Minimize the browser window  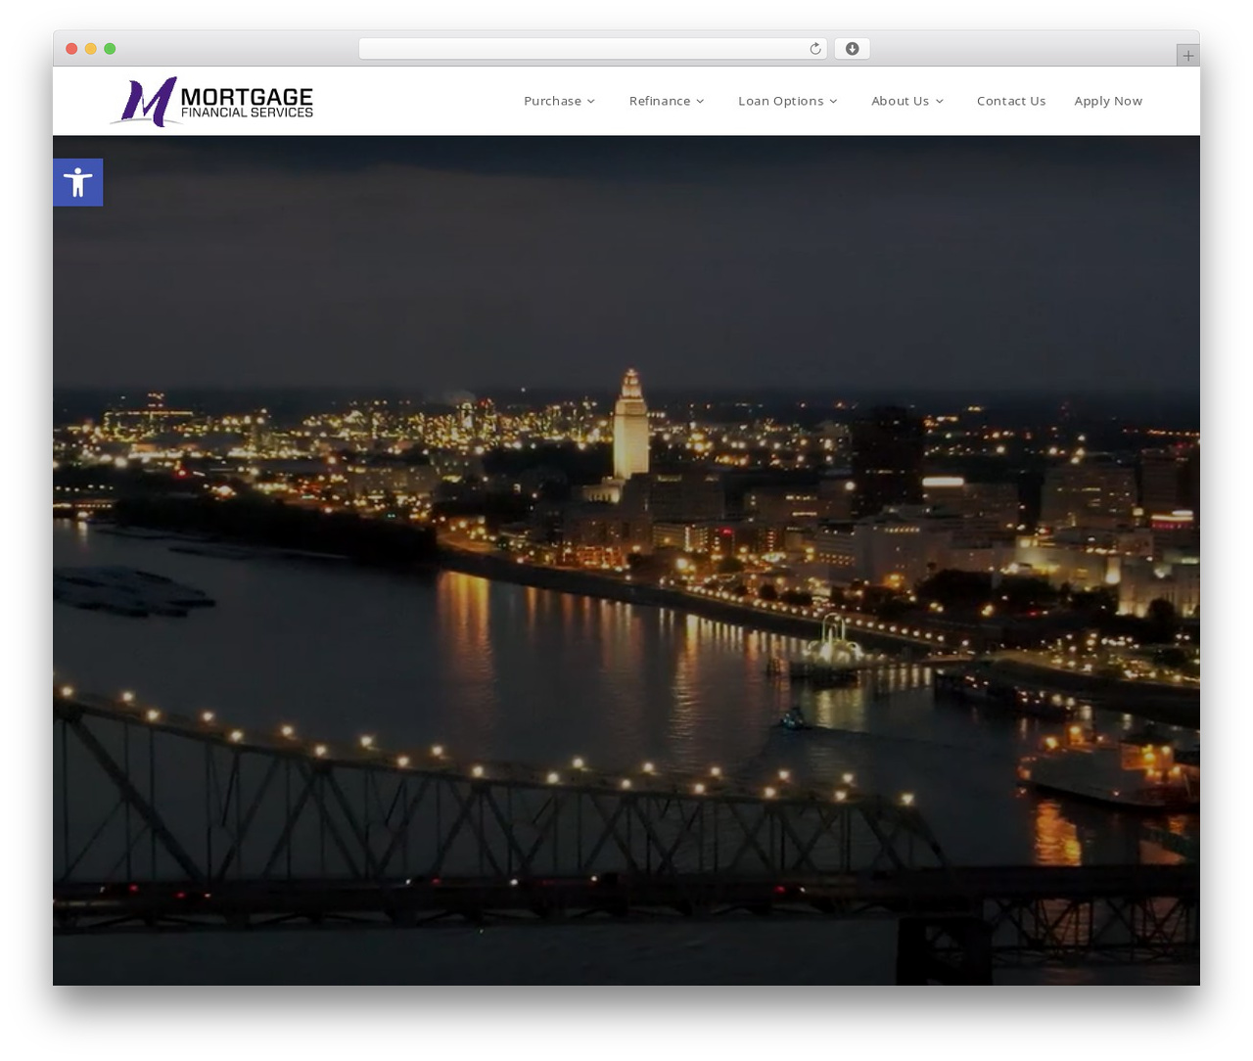coord(90,49)
